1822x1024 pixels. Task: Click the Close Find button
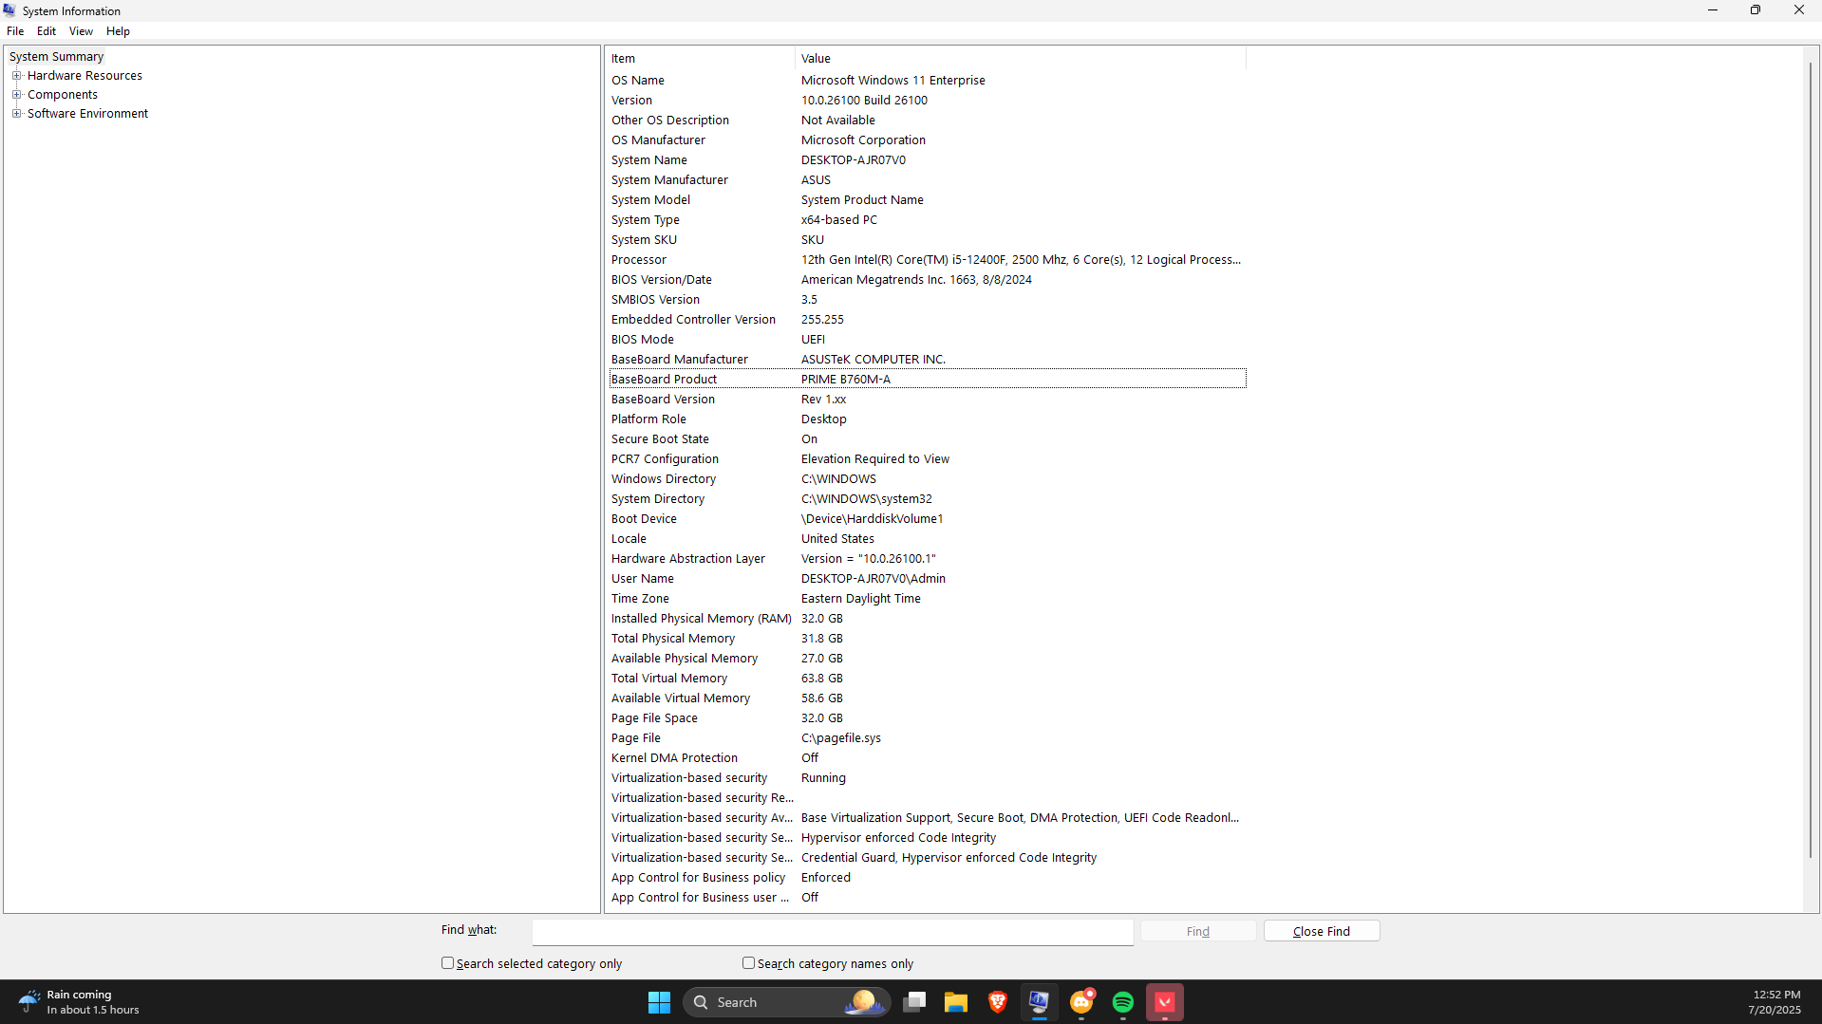point(1322,931)
